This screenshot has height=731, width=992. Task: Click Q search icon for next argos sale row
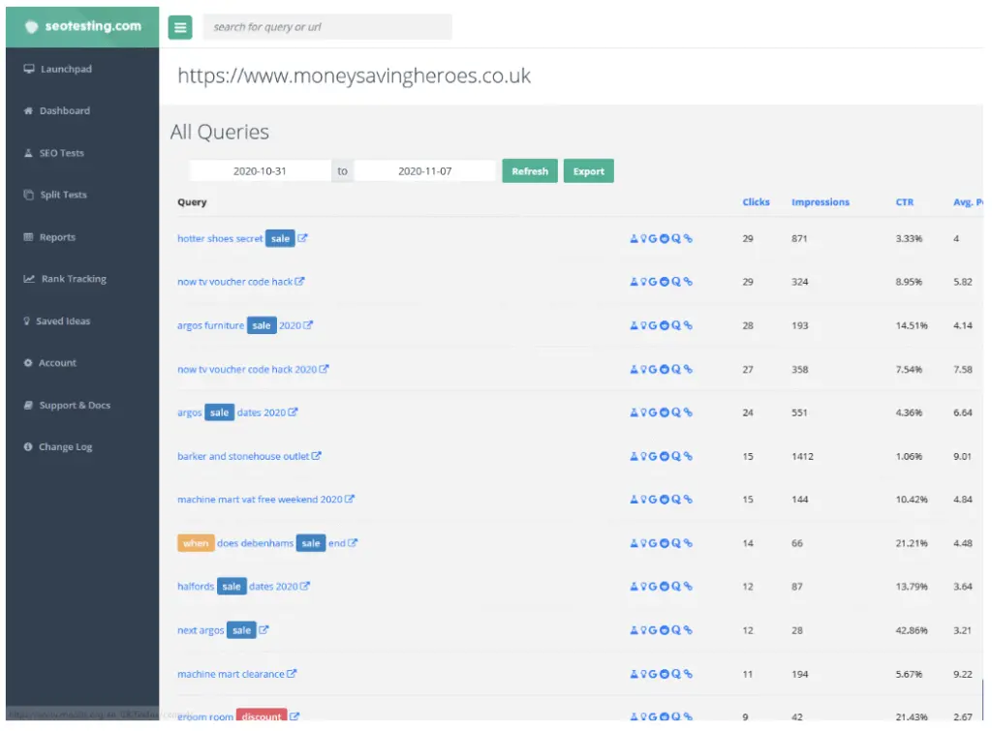pos(676,630)
